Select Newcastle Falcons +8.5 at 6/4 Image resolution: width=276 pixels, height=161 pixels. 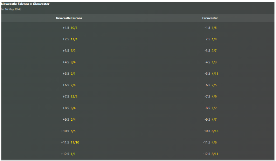pyautogui.click(x=69, y=108)
